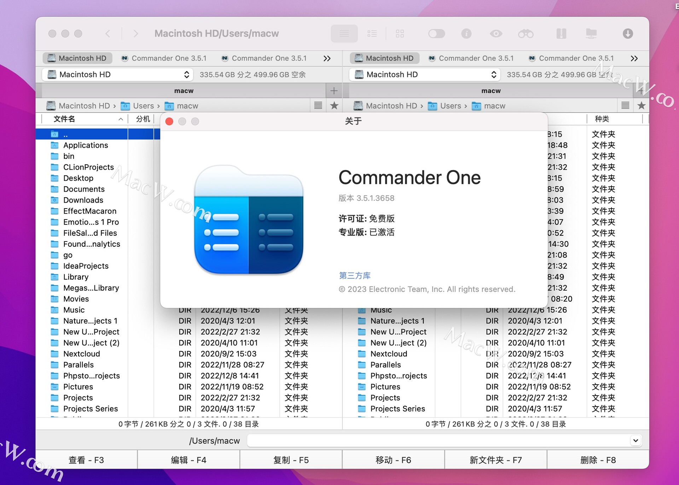Select Nextcloud folder in left pane

click(82, 354)
